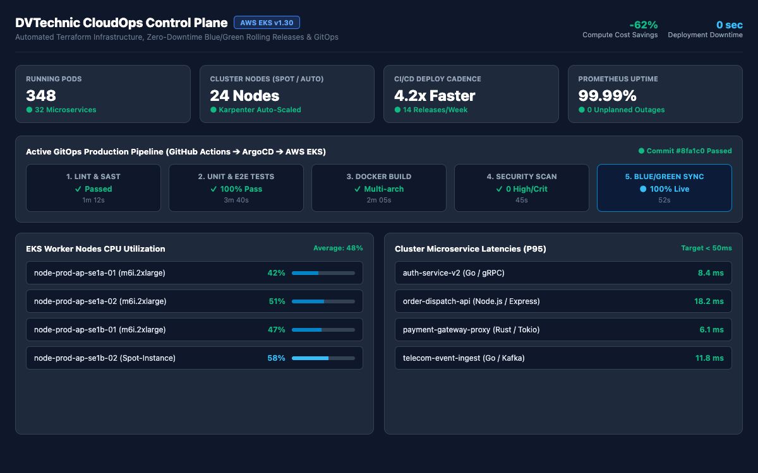758x473 pixels.
Task: Open the Prometheus Uptime 99.99% card
Action: point(655,94)
